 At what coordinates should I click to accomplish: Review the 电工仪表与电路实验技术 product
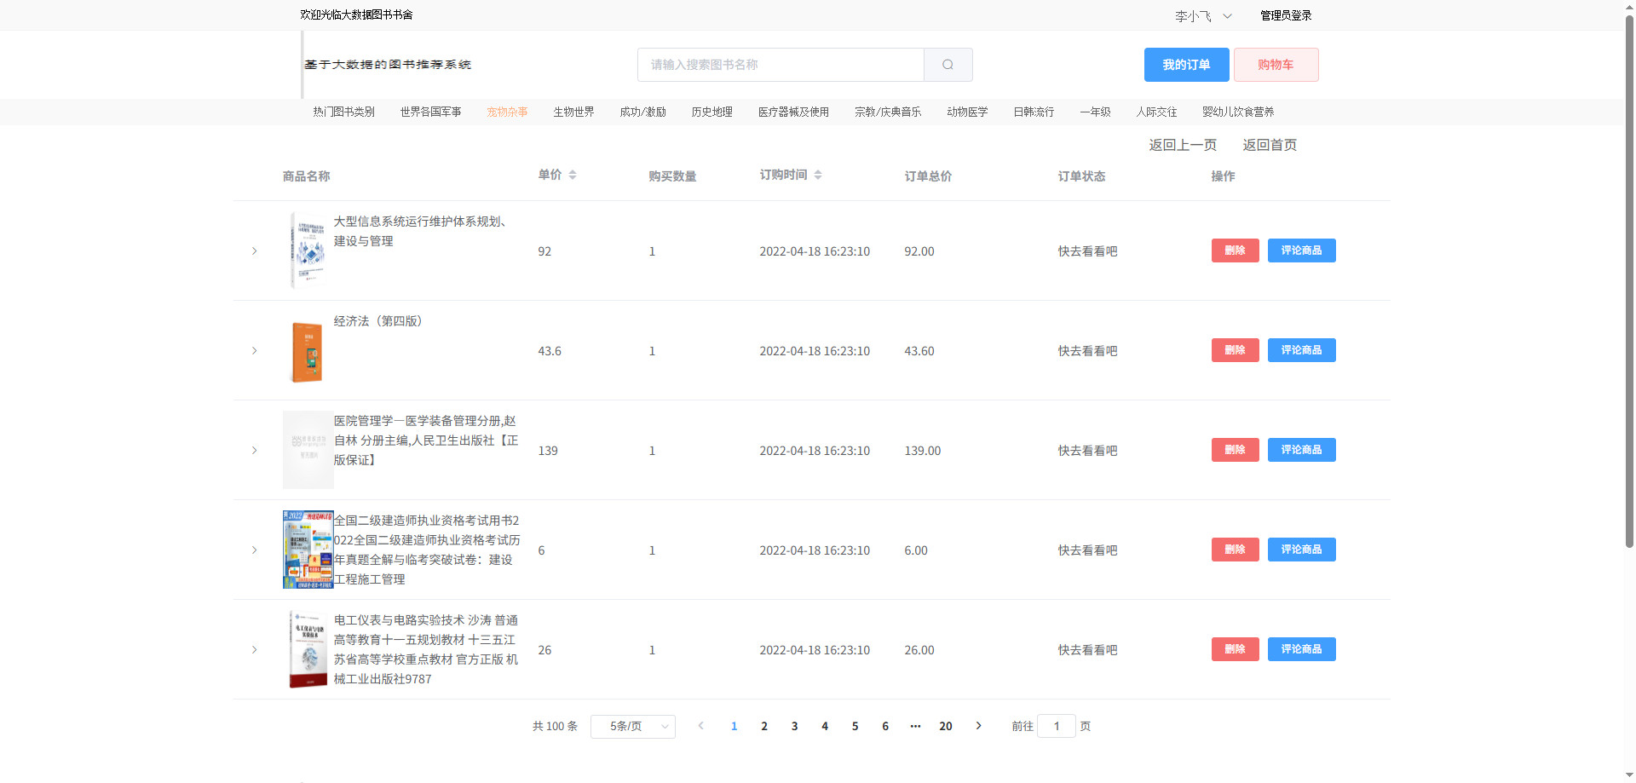tap(1301, 649)
